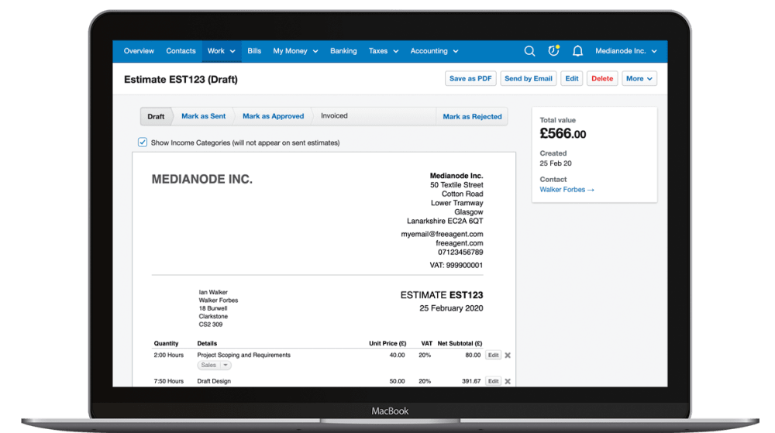This screenshot has width=775, height=433.
Task: Open the Walker Forbes contact link
Action: [x=567, y=190]
